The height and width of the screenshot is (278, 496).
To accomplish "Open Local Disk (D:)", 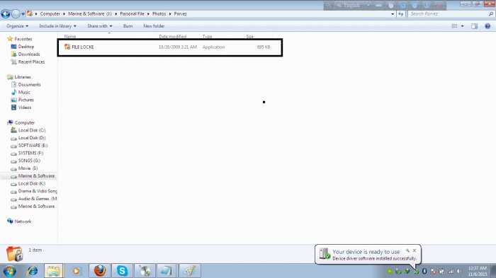I will (32, 138).
